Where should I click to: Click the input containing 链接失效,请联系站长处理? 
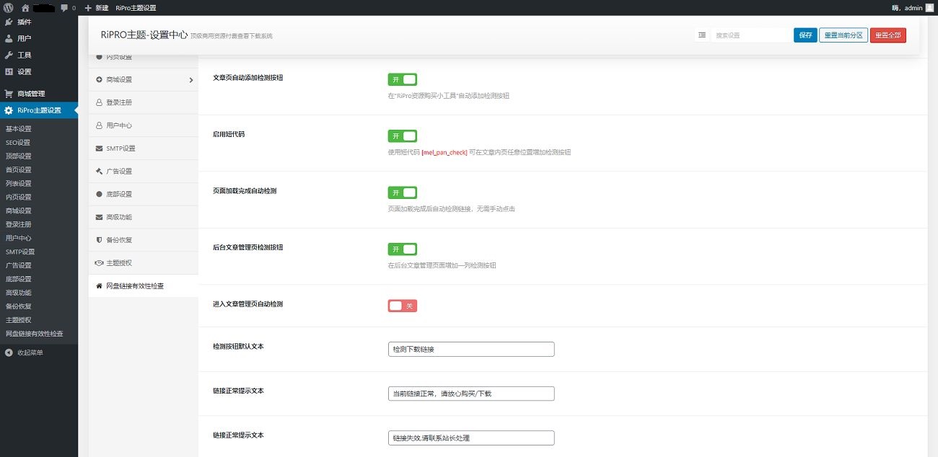pos(471,438)
